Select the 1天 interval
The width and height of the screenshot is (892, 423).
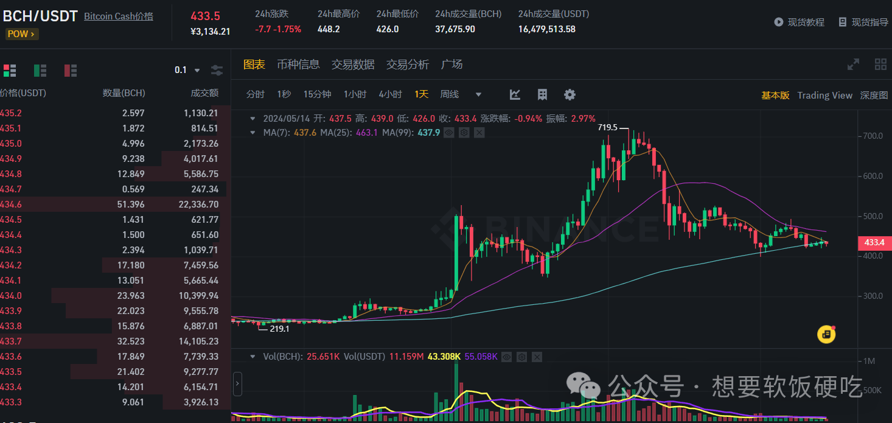[422, 94]
